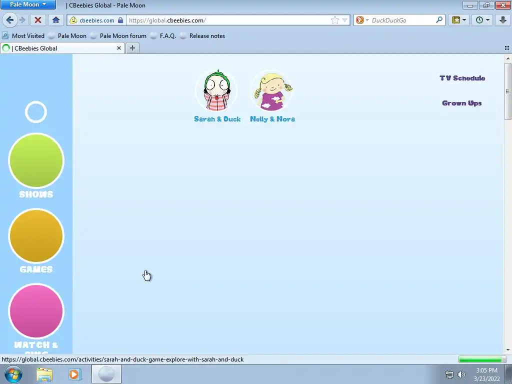512x384 pixels.
Task: Click the address bar URL field
Action: pyautogui.click(x=228, y=20)
